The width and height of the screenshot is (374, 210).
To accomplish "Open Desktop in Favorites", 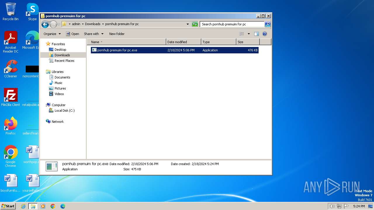I will coord(58,50).
